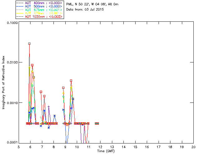Click the AOT 870nm legend entry
Viewport: 199px width, 159px height.
click(39, 13)
